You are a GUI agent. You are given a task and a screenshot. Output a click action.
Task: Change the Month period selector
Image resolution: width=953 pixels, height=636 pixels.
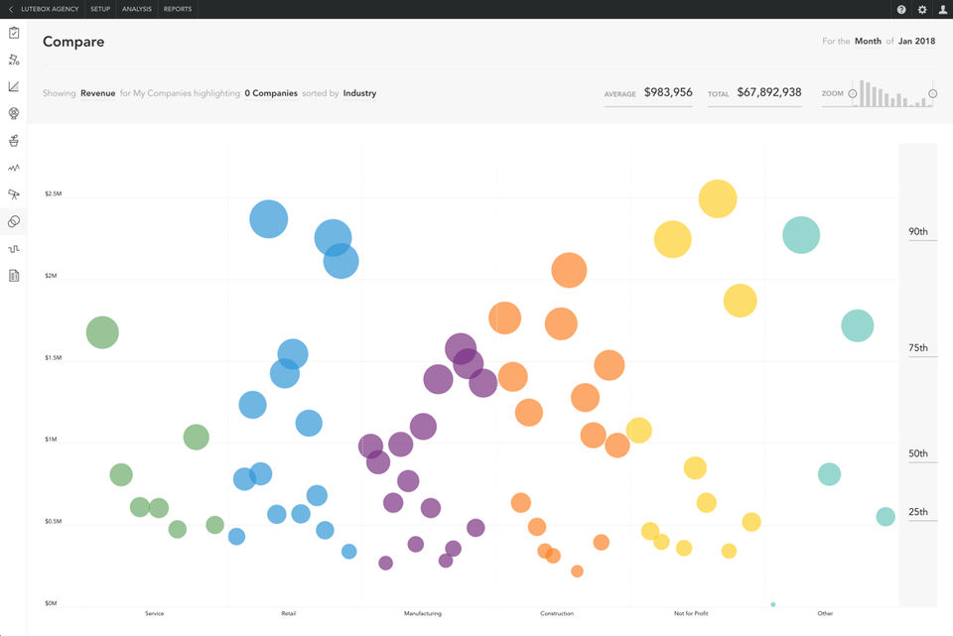[868, 41]
